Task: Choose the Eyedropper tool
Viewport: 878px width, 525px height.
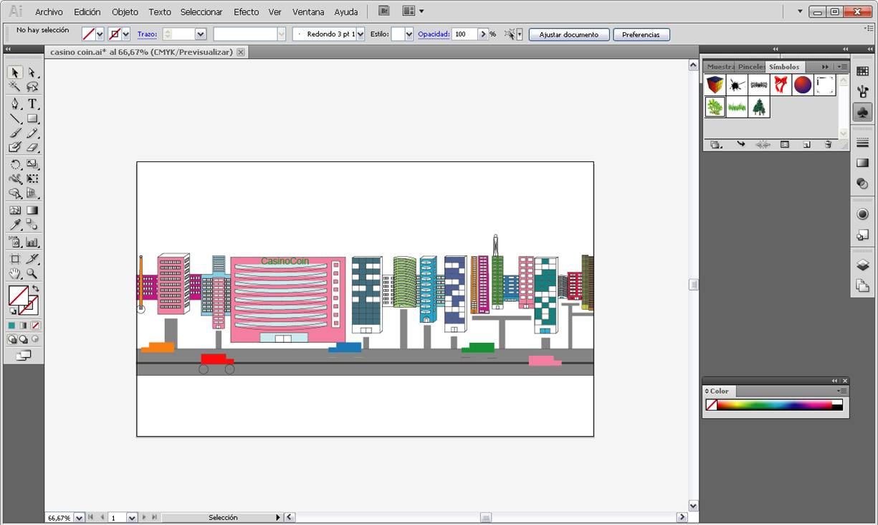Action: (x=14, y=225)
